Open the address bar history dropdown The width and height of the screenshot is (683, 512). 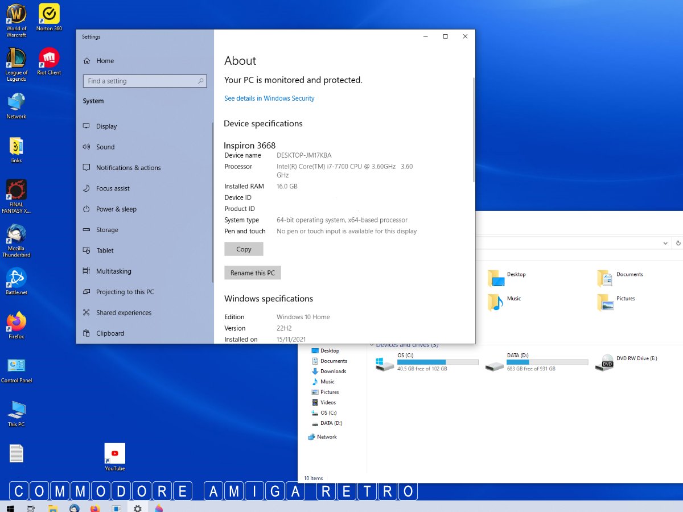pos(665,243)
